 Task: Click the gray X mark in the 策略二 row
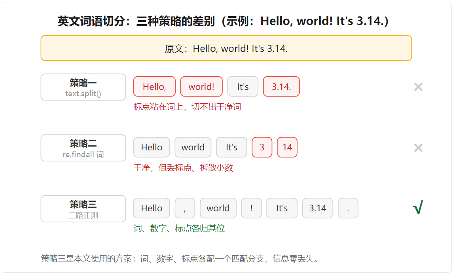[418, 148]
